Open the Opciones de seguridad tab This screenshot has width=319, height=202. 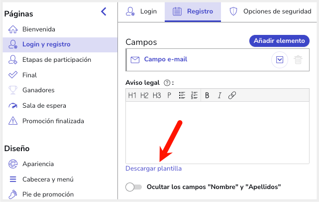(x=270, y=11)
